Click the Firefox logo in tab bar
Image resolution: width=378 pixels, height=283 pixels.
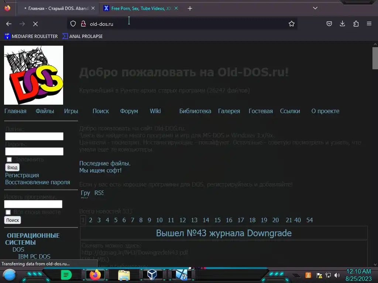(x=7, y=8)
